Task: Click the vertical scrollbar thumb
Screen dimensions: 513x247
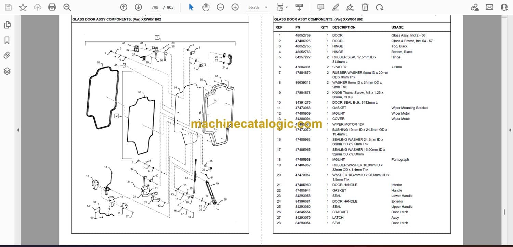Action: coord(504,212)
